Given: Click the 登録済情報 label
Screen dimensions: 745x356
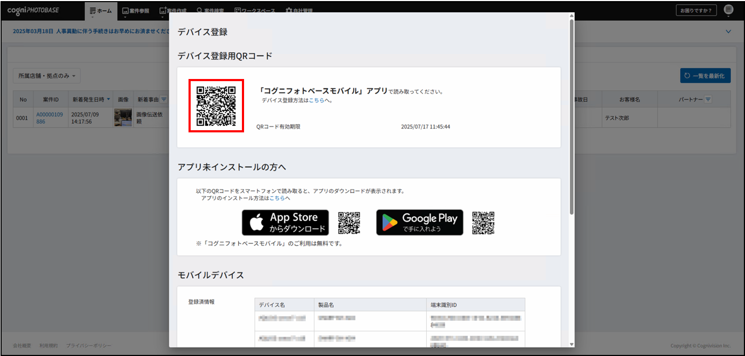Looking at the screenshot, I should click(201, 302).
